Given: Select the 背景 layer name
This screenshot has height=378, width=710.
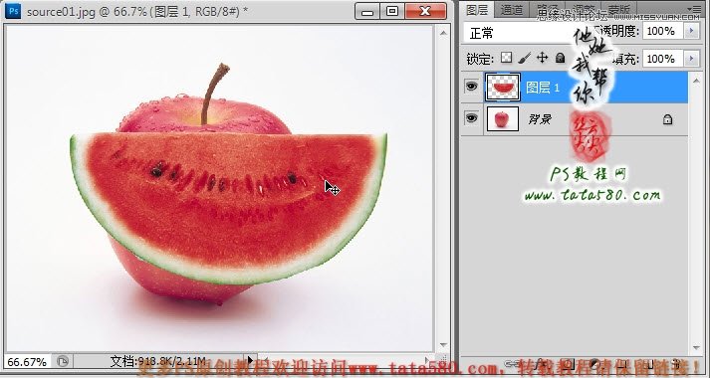Looking at the screenshot, I should click(540, 119).
